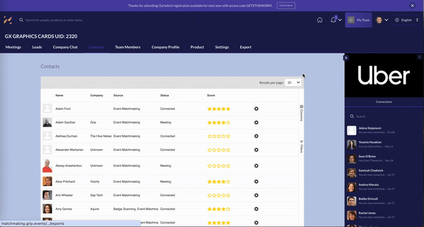This screenshot has width=424, height=227.
Task: Open the gear menu for Alice Pritchard
Action: (256, 181)
